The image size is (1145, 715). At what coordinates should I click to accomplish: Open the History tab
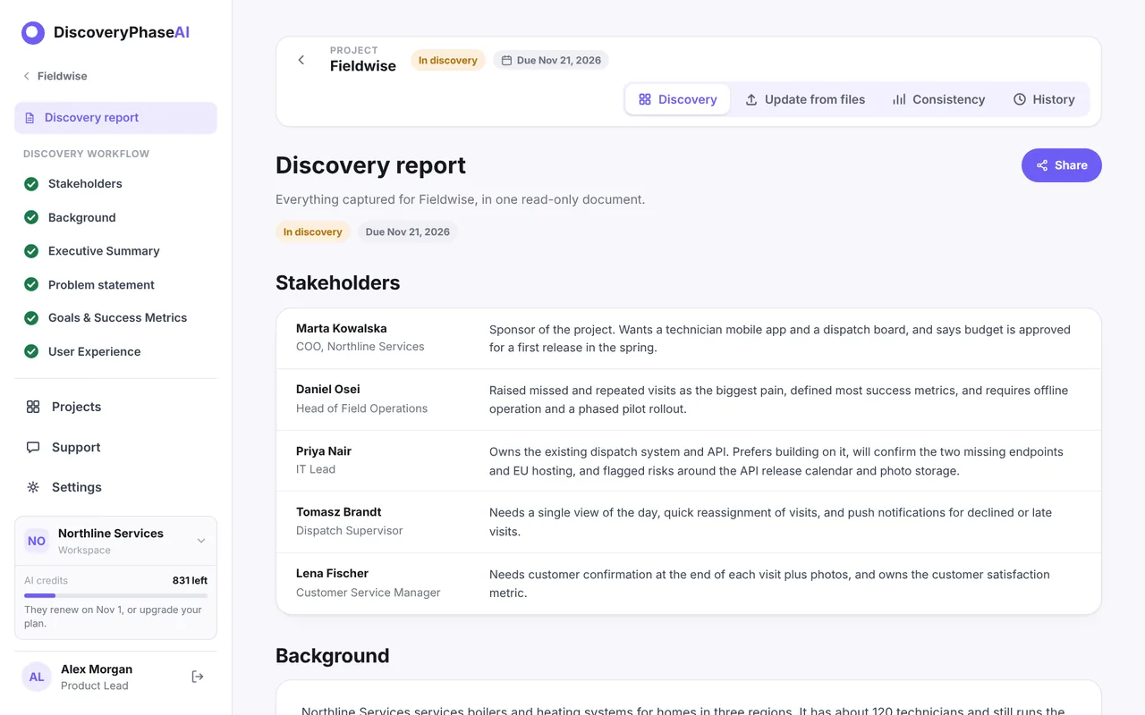pyautogui.click(x=1044, y=99)
